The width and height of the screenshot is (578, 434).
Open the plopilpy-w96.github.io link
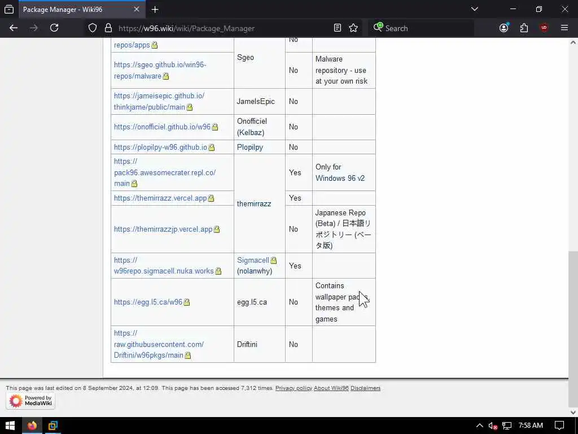[160, 147]
